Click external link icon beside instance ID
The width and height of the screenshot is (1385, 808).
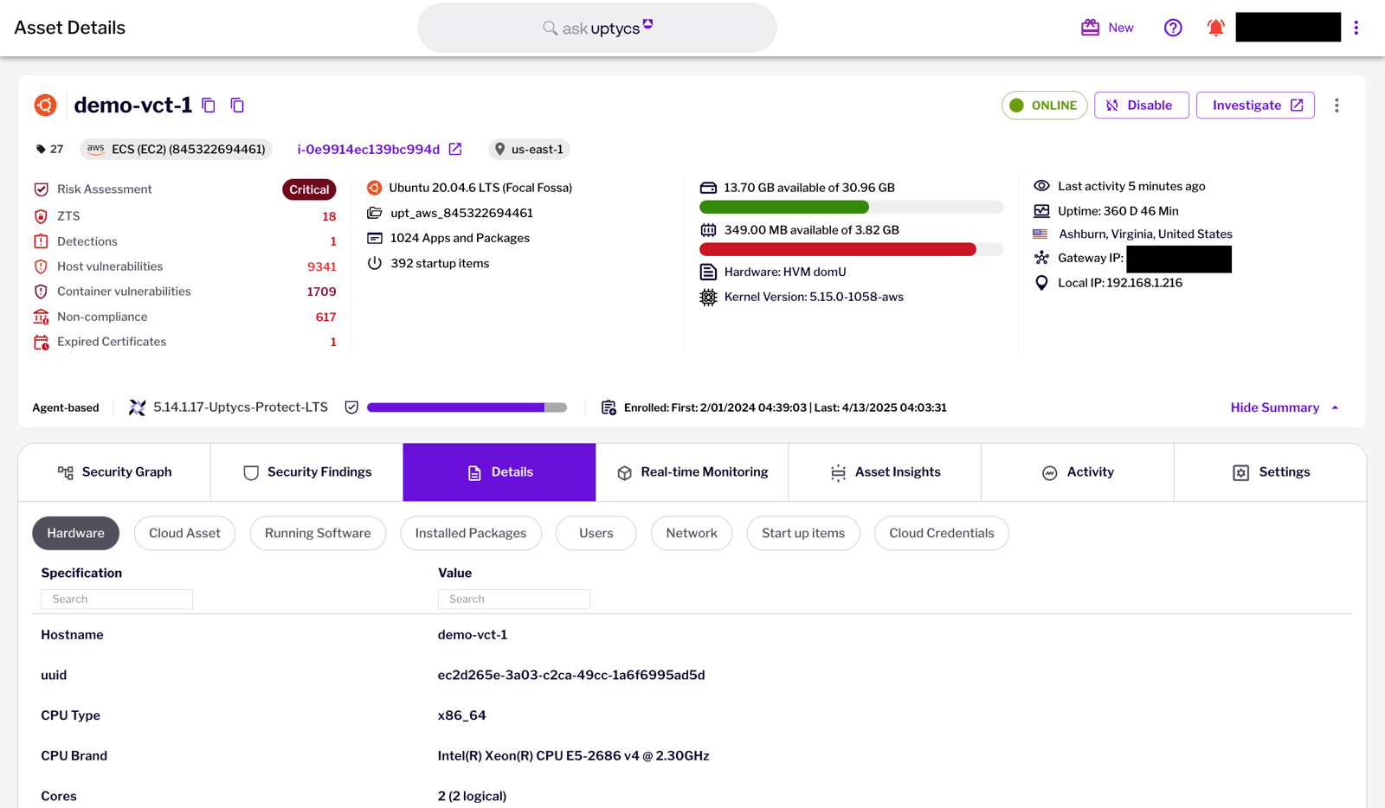coord(455,150)
